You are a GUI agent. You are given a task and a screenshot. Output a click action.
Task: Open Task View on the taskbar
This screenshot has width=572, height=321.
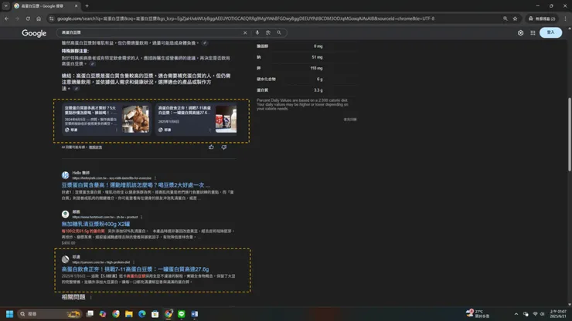pyautogui.click(x=90, y=314)
